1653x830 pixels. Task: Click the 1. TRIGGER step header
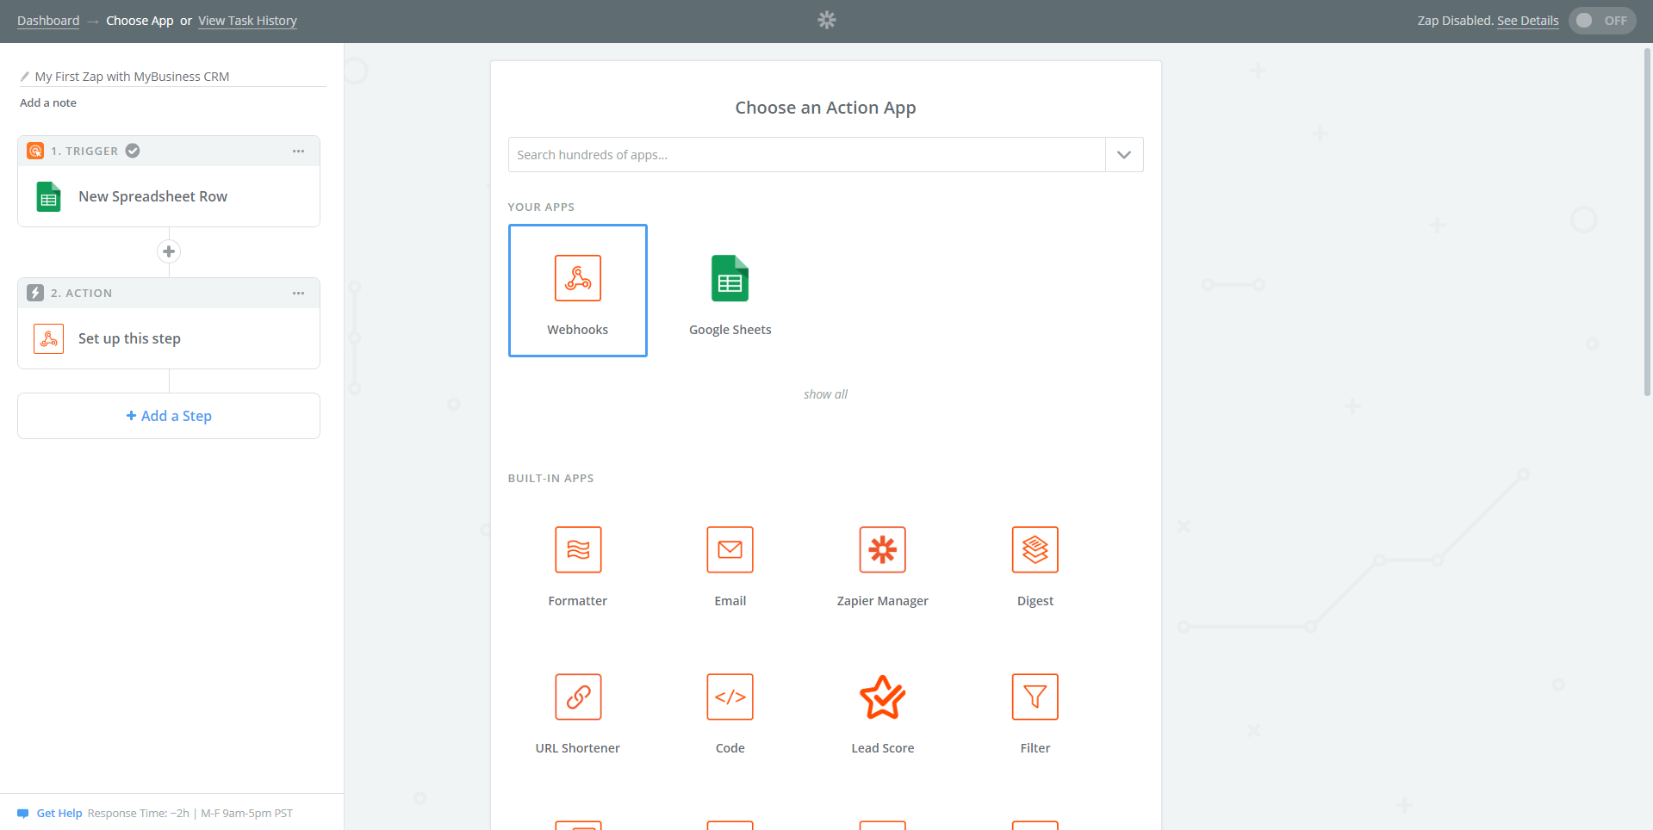[x=169, y=151]
